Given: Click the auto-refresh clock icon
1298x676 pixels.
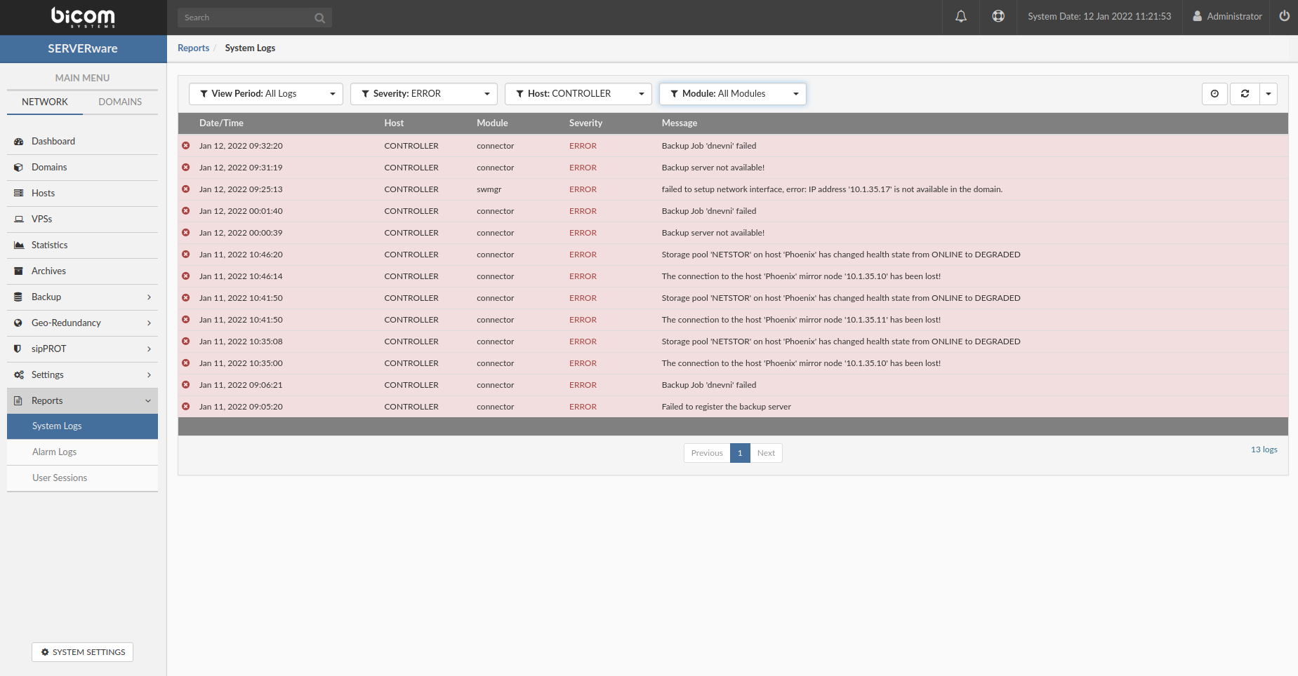Looking at the screenshot, I should pos(1215,93).
